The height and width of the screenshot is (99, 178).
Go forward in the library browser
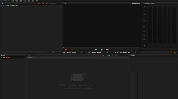click(x=34, y=4)
